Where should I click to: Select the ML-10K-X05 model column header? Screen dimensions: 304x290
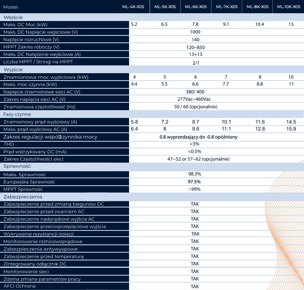tap(288, 7)
